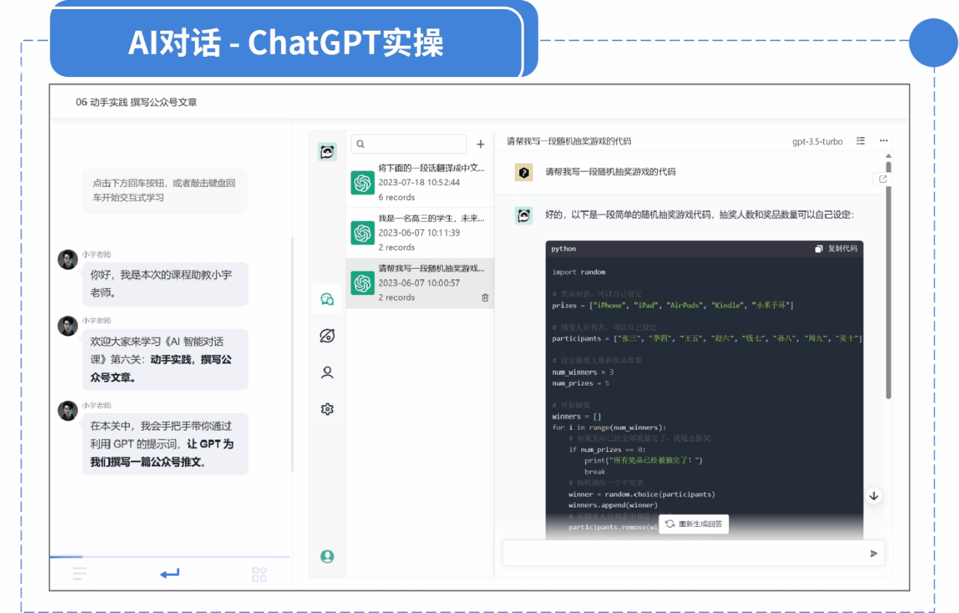Viewport: 959px width, 613px height.
Task: Click the panda assistant avatar beside reply
Action: click(524, 216)
